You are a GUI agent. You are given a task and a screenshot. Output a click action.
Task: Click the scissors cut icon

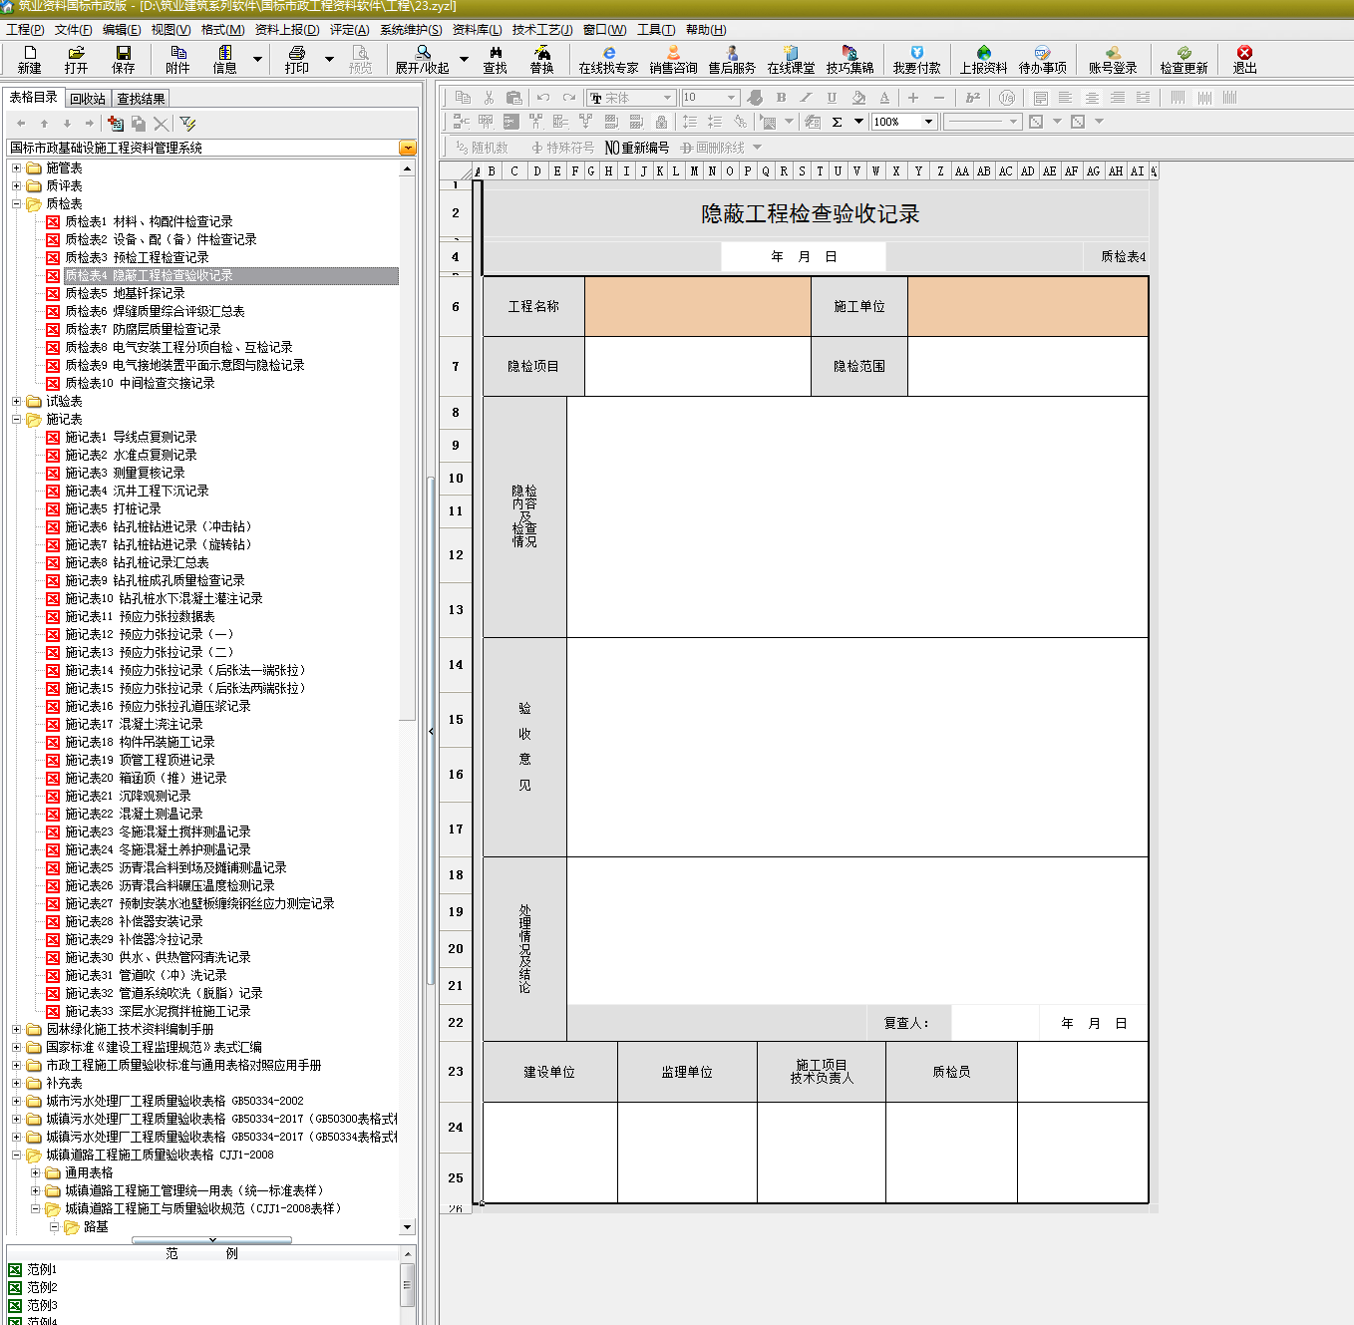pos(489,98)
